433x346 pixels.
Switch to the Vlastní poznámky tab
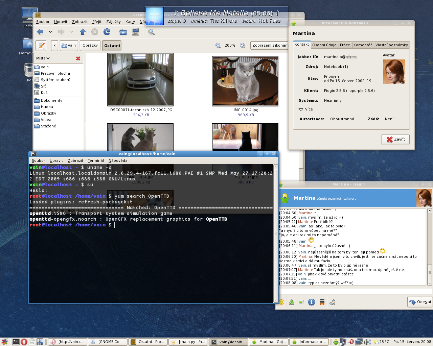pyautogui.click(x=391, y=45)
